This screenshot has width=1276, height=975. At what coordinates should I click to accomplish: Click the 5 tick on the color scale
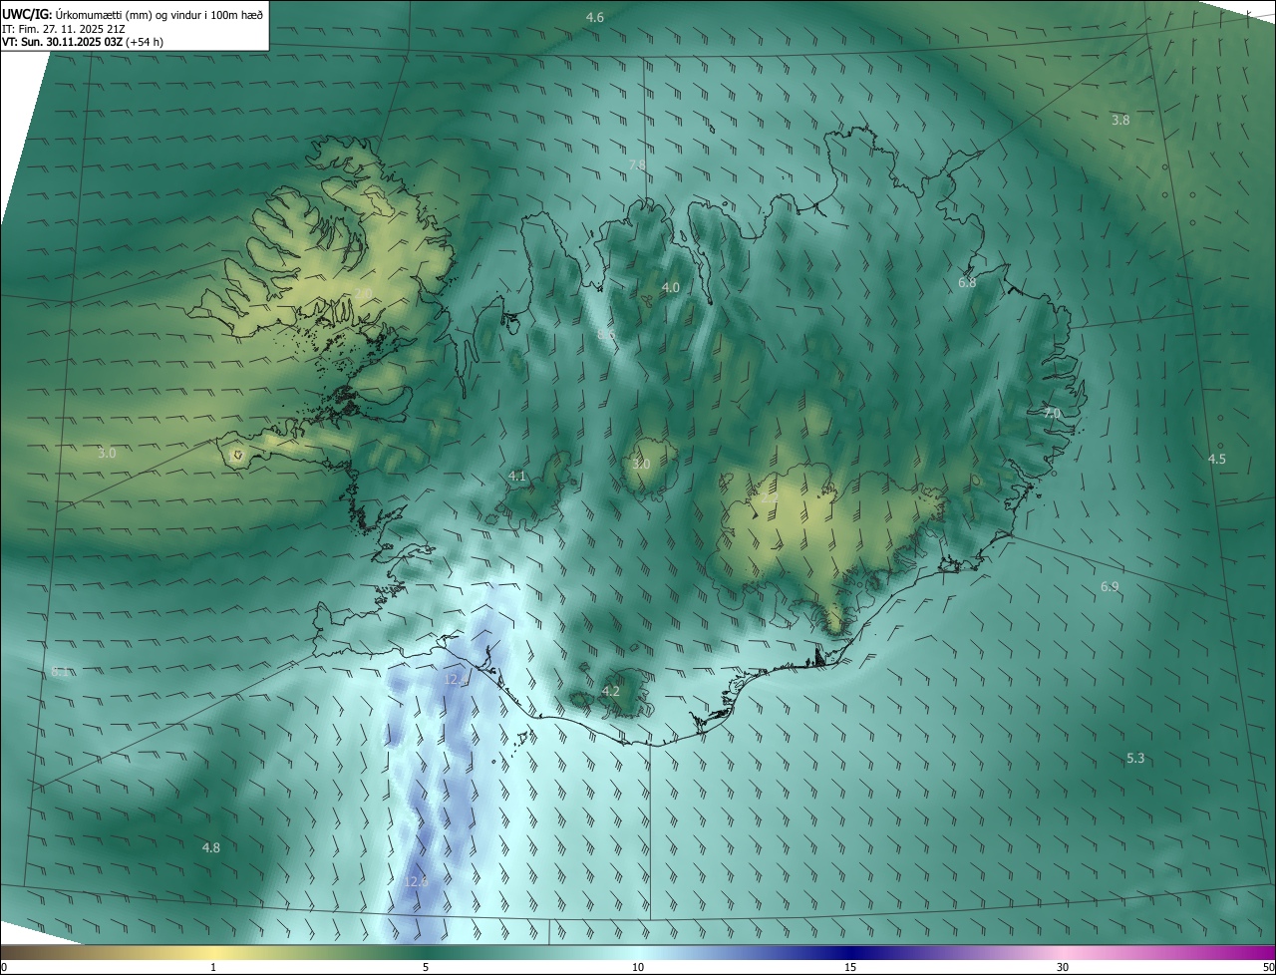point(426,968)
